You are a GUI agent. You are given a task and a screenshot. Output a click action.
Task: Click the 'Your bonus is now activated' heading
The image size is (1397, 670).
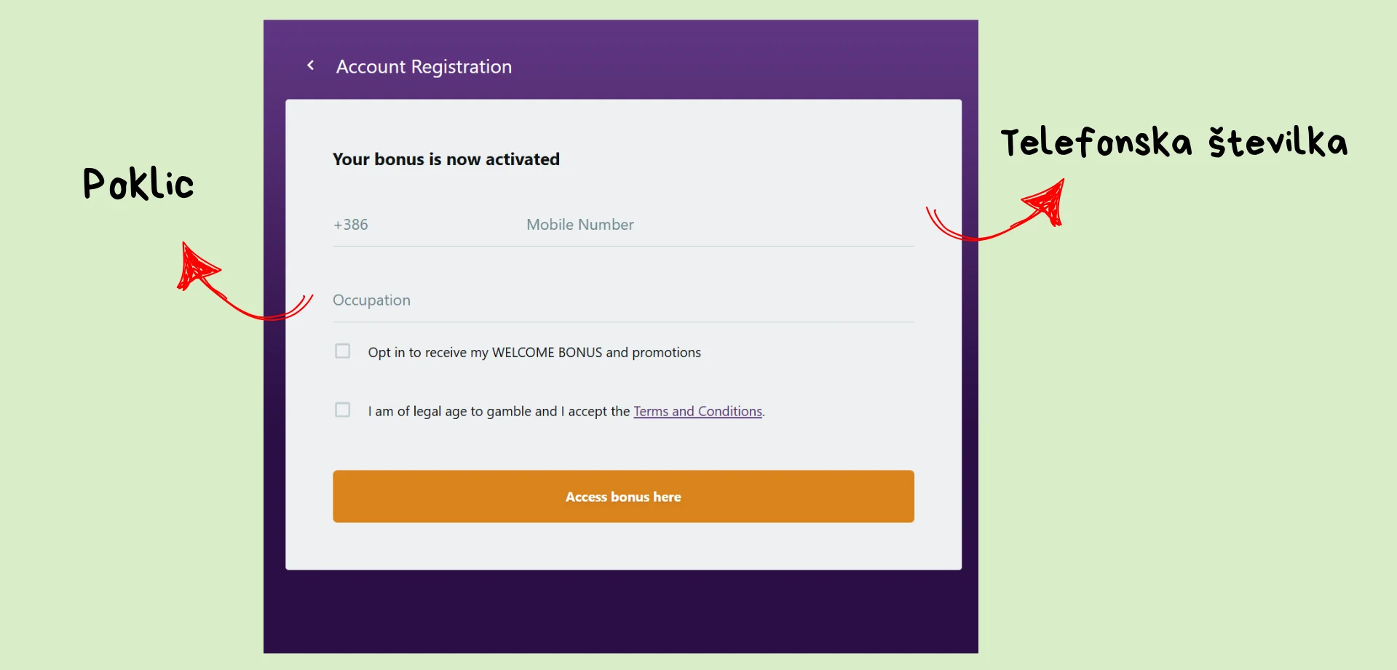tap(446, 159)
